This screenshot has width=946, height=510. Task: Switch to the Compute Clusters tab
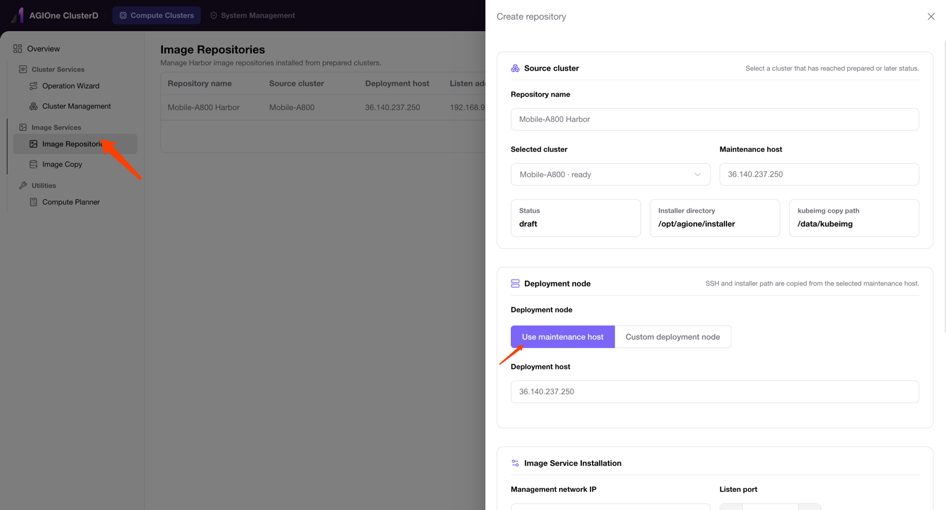click(156, 15)
